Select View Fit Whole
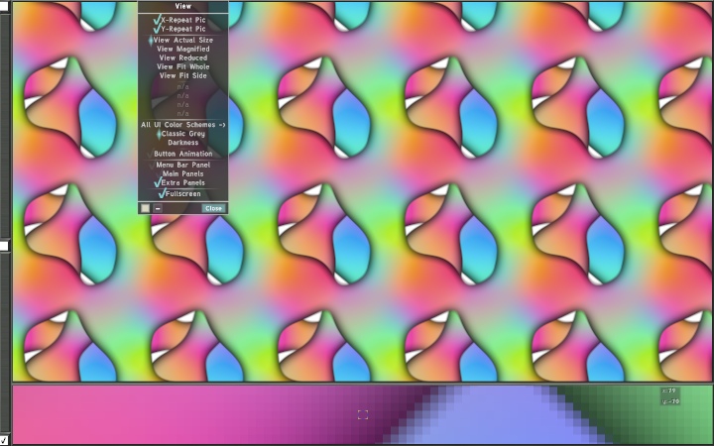Image resolution: width=714 pixels, height=446 pixels. pyautogui.click(x=183, y=66)
